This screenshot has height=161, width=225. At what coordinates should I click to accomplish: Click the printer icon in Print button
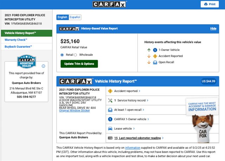206,5
